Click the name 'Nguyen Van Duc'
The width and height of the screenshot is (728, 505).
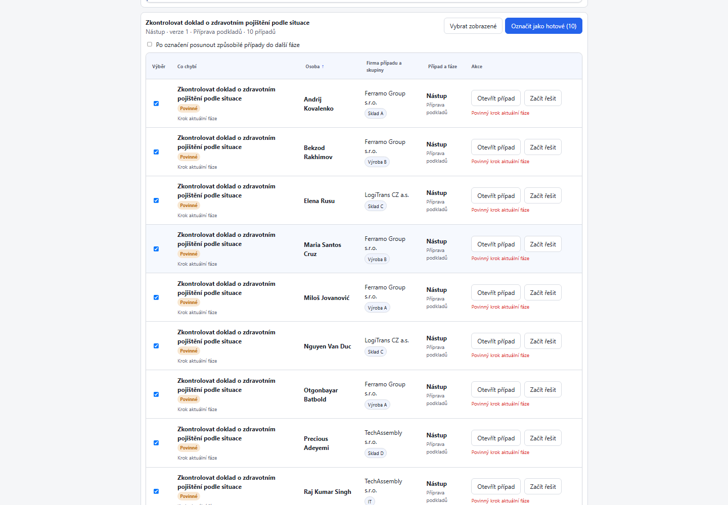(327, 346)
